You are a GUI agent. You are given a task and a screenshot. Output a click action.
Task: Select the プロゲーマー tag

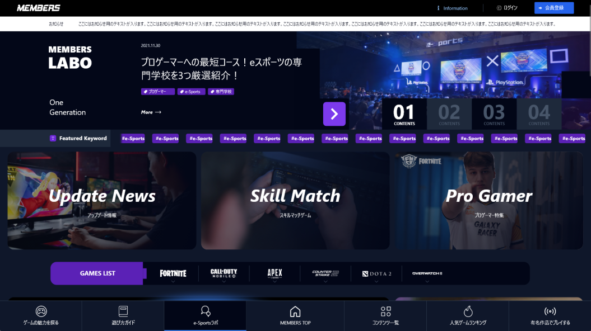pos(157,91)
